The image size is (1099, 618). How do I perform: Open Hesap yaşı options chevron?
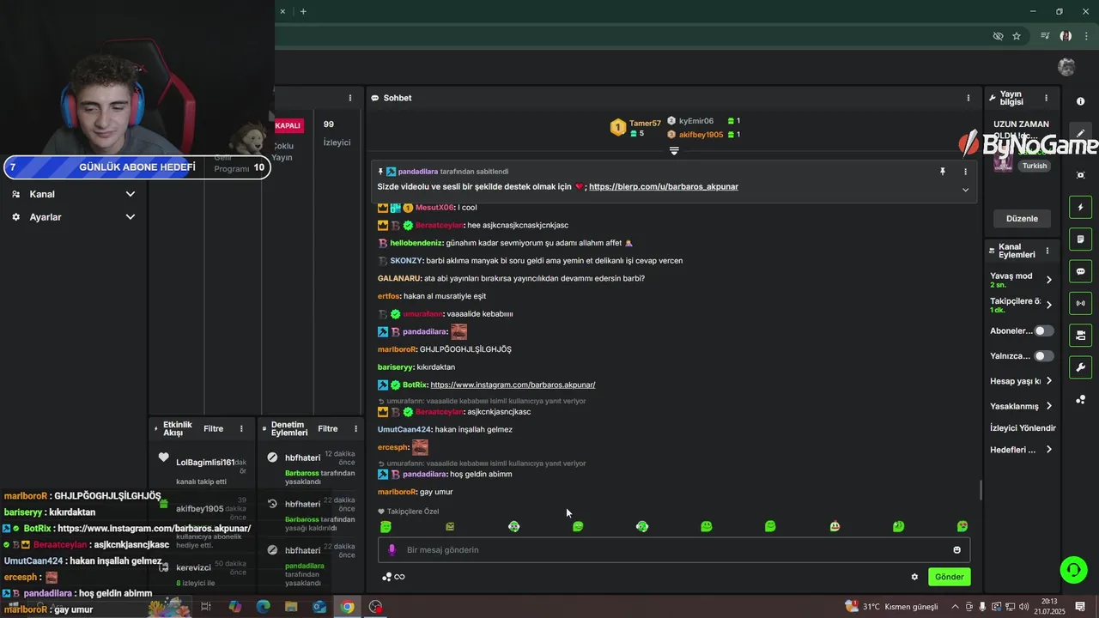[x=1048, y=380]
